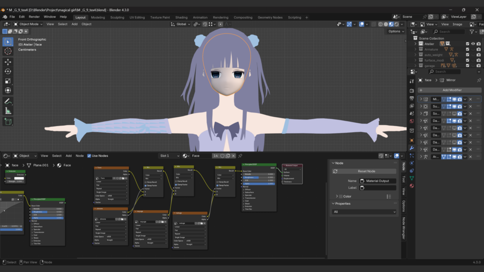Switch to the Shading workspace tab
This screenshot has height=272, width=484.
(181, 17)
